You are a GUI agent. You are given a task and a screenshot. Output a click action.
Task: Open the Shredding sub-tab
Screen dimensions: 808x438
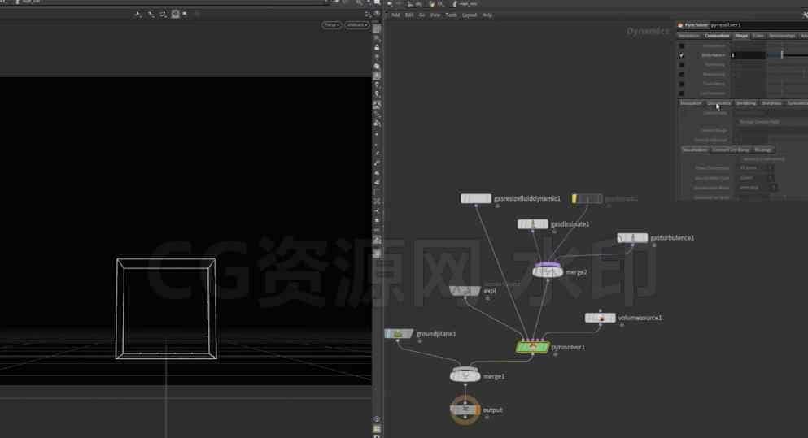745,103
